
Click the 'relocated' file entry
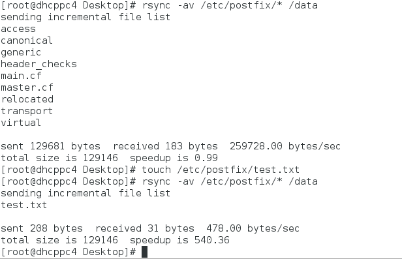[27, 99]
